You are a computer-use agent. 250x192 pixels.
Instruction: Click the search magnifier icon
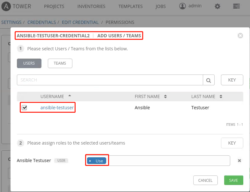[x=209, y=80]
